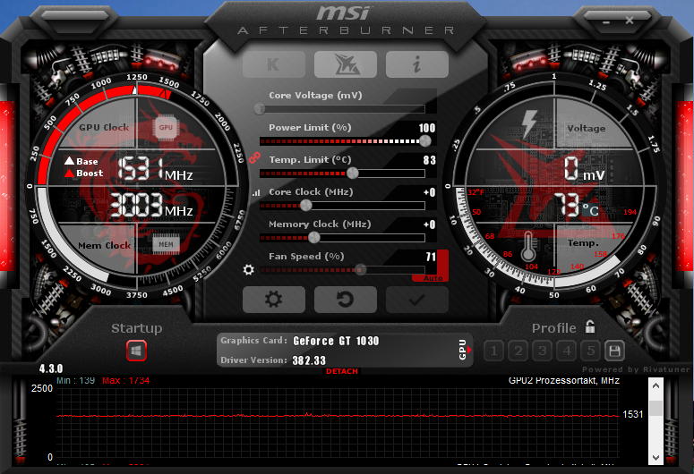694x474 pixels.
Task: Click the Core Clock +0 value
Action: click(x=429, y=192)
